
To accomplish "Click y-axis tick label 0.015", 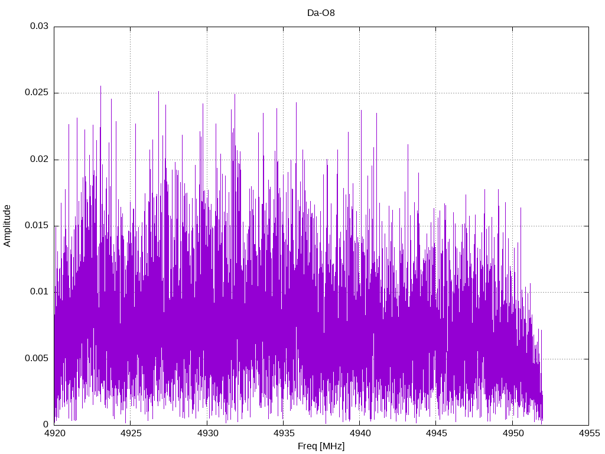I will tap(37, 225).
